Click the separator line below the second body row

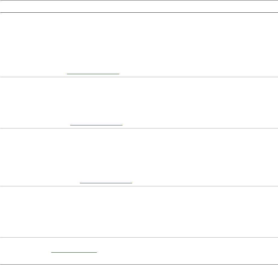coord(139,128)
